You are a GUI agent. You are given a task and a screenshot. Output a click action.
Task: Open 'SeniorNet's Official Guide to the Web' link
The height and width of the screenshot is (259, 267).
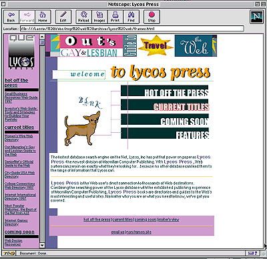pos(19,164)
